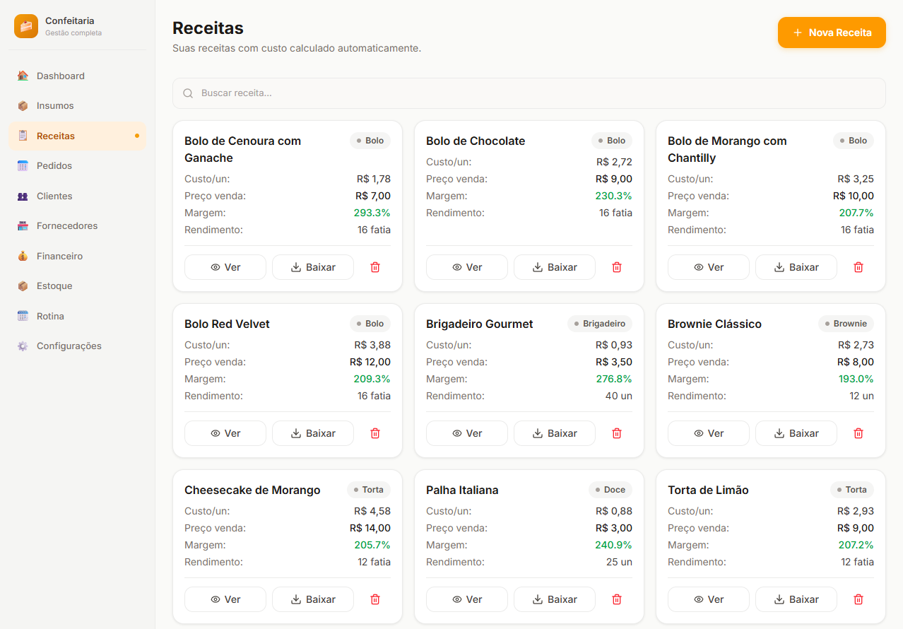903x629 pixels.
Task: Click the trash icon on Brigadeiro Gourmet
Action: (617, 433)
